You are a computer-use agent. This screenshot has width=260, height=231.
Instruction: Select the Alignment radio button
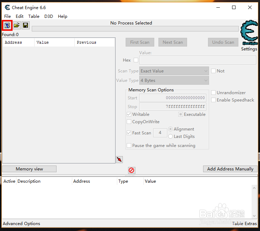point(170,129)
